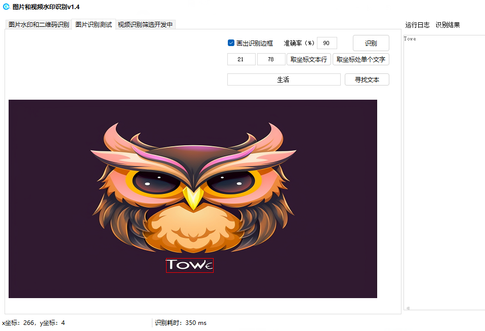Click the log panel horizontal scrollbar left arrow

(x=408, y=308)
